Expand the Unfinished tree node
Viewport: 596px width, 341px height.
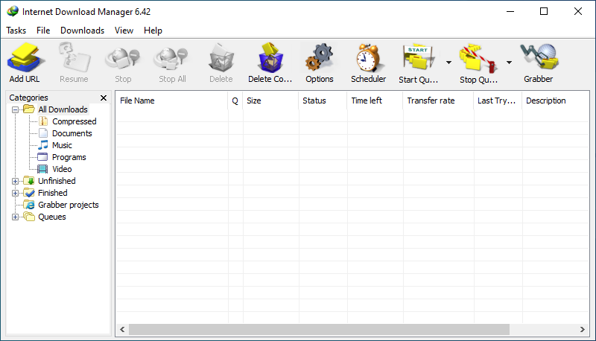(15, 181)
